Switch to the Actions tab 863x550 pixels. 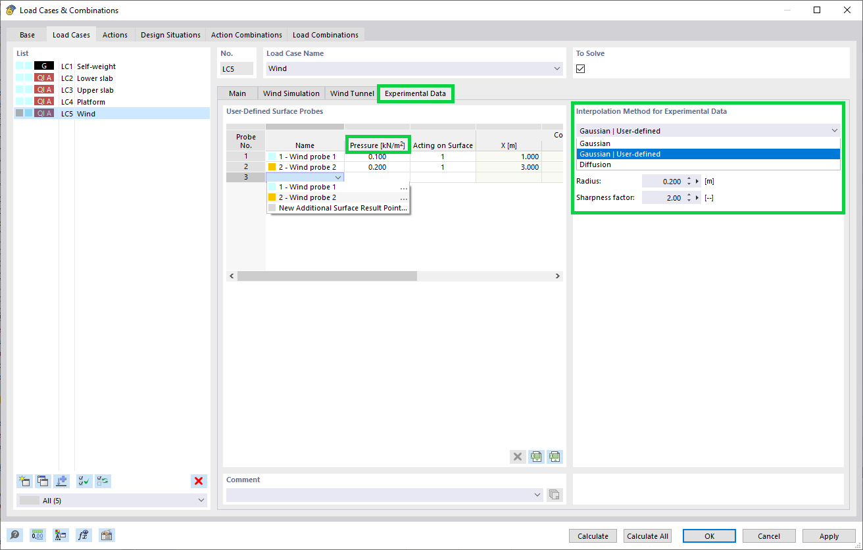[x=115, y=35]
